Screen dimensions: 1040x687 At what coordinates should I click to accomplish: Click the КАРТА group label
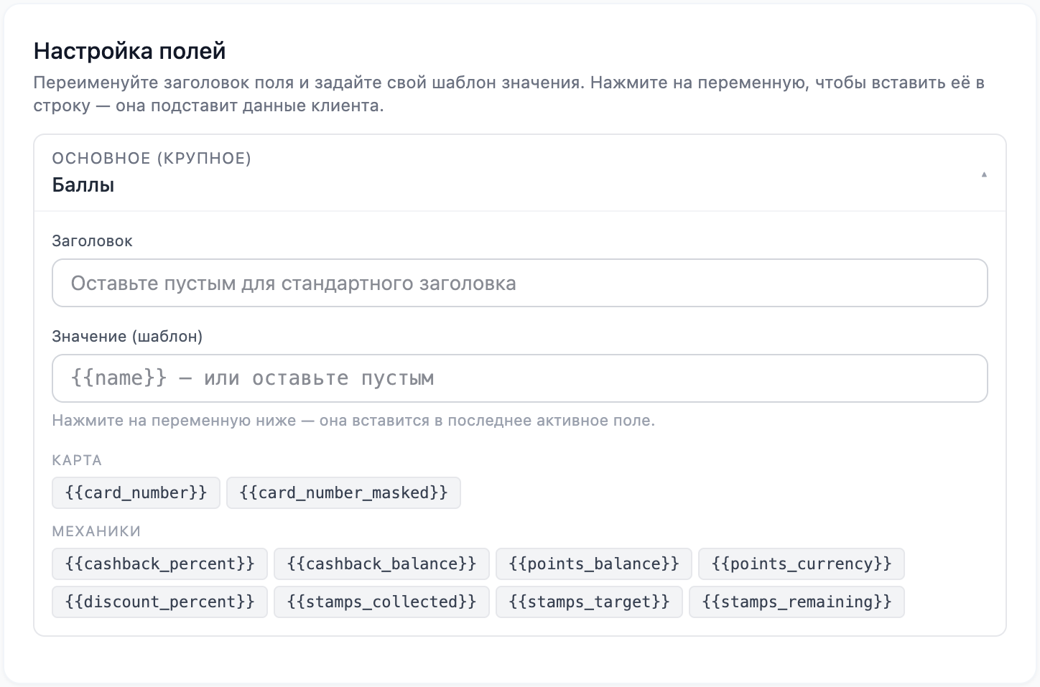pyautogui.click(x=77, y=460)
